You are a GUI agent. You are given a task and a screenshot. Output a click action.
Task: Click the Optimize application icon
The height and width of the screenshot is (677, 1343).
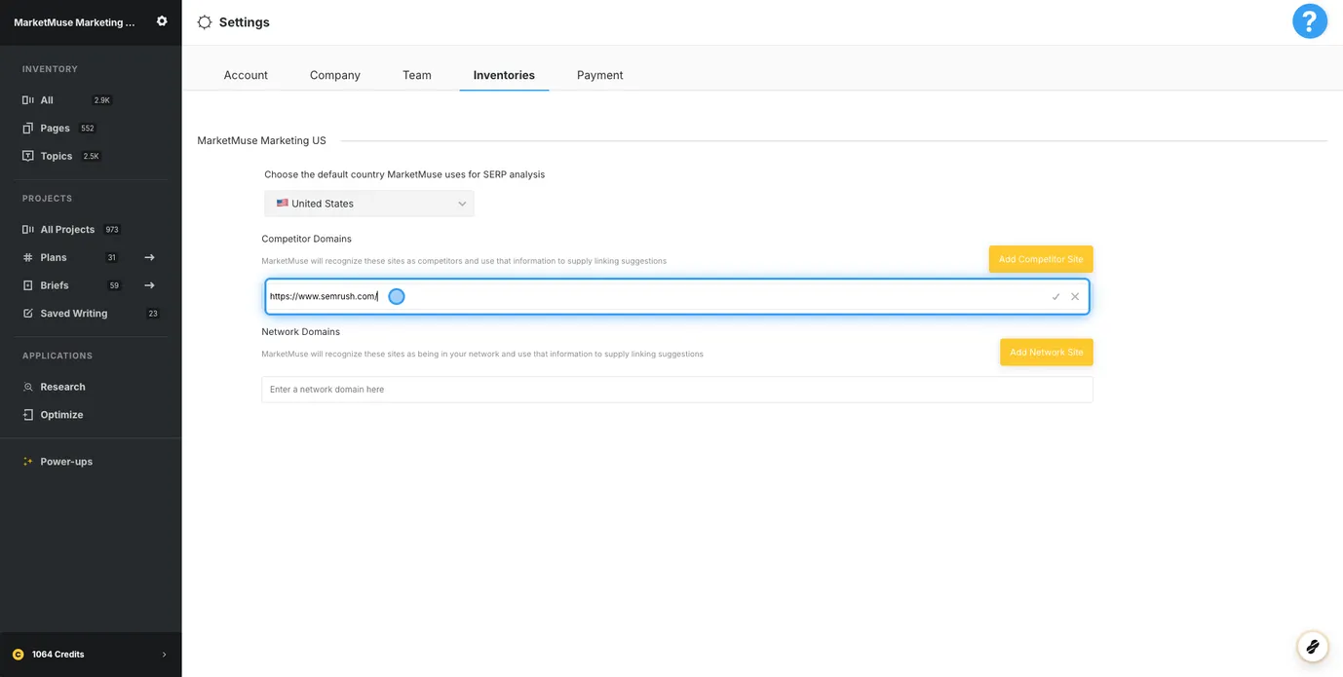point(28,415)
